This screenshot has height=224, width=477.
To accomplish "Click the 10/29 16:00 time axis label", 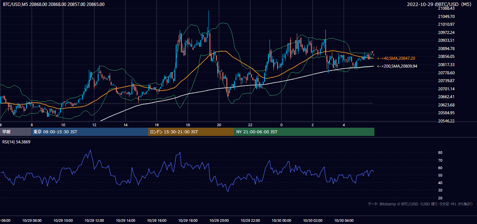I will [157, 221].
